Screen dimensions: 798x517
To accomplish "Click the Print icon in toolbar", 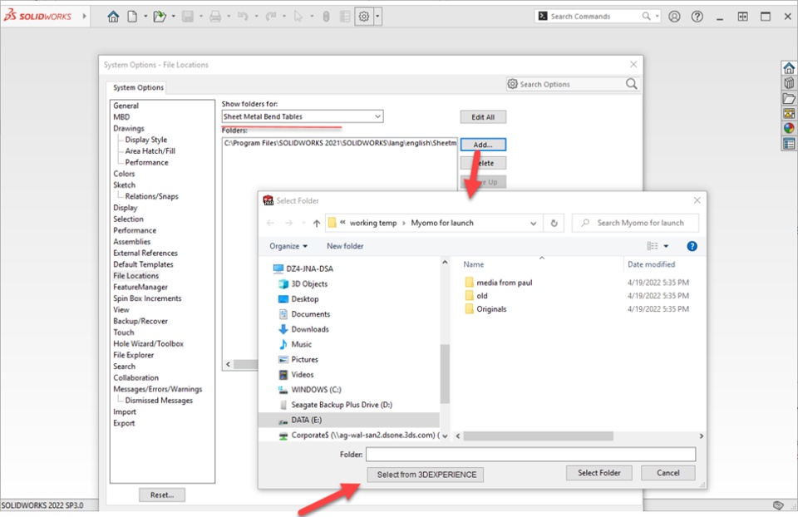I will click(215, 17).
